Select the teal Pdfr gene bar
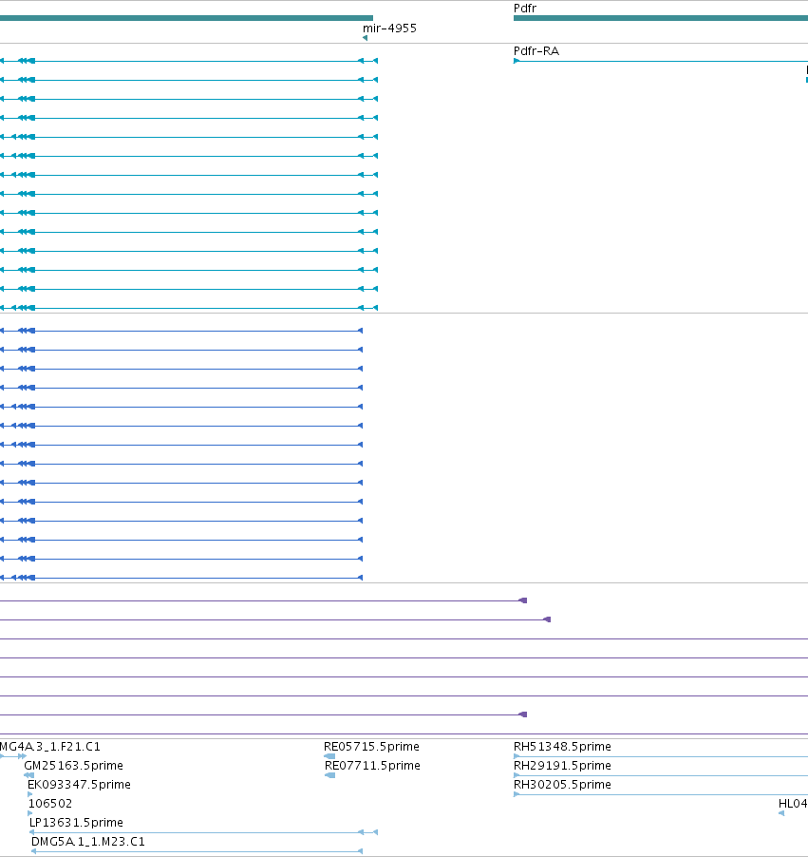 (661, 18)
